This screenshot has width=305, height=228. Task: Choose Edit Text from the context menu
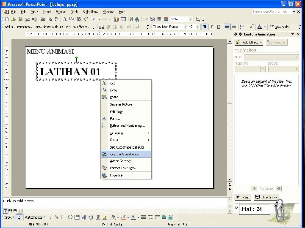click(x=126, y=112)
